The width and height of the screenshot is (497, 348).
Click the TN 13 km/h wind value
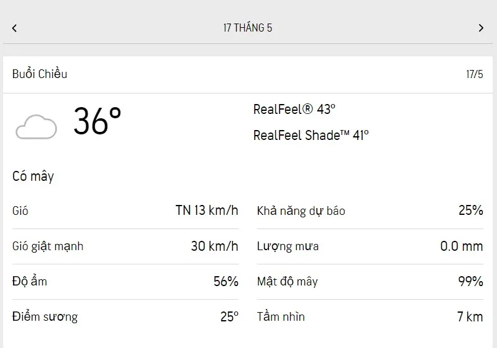tap(206, 211)
